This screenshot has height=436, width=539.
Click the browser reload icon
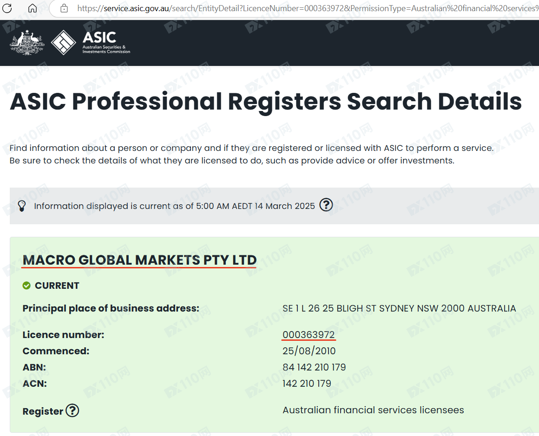(7, 8)
